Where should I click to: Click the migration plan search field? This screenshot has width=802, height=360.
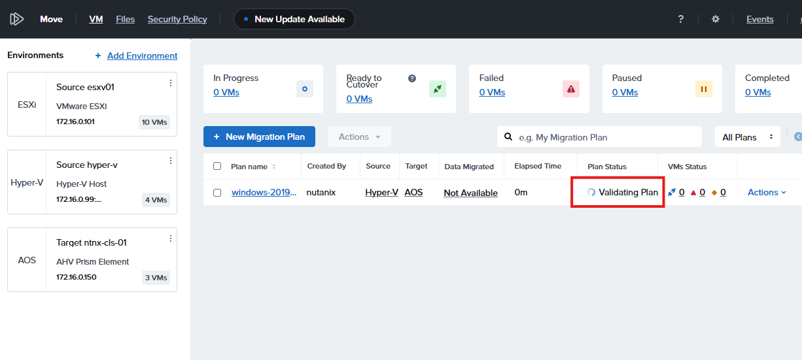605,137
